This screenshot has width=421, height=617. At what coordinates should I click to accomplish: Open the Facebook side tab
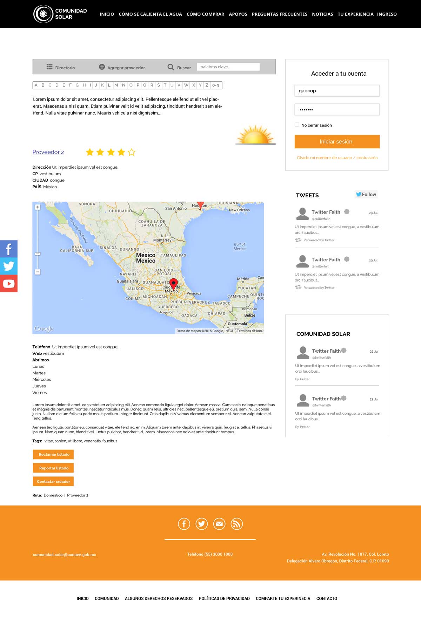click(x=9, y=249)
